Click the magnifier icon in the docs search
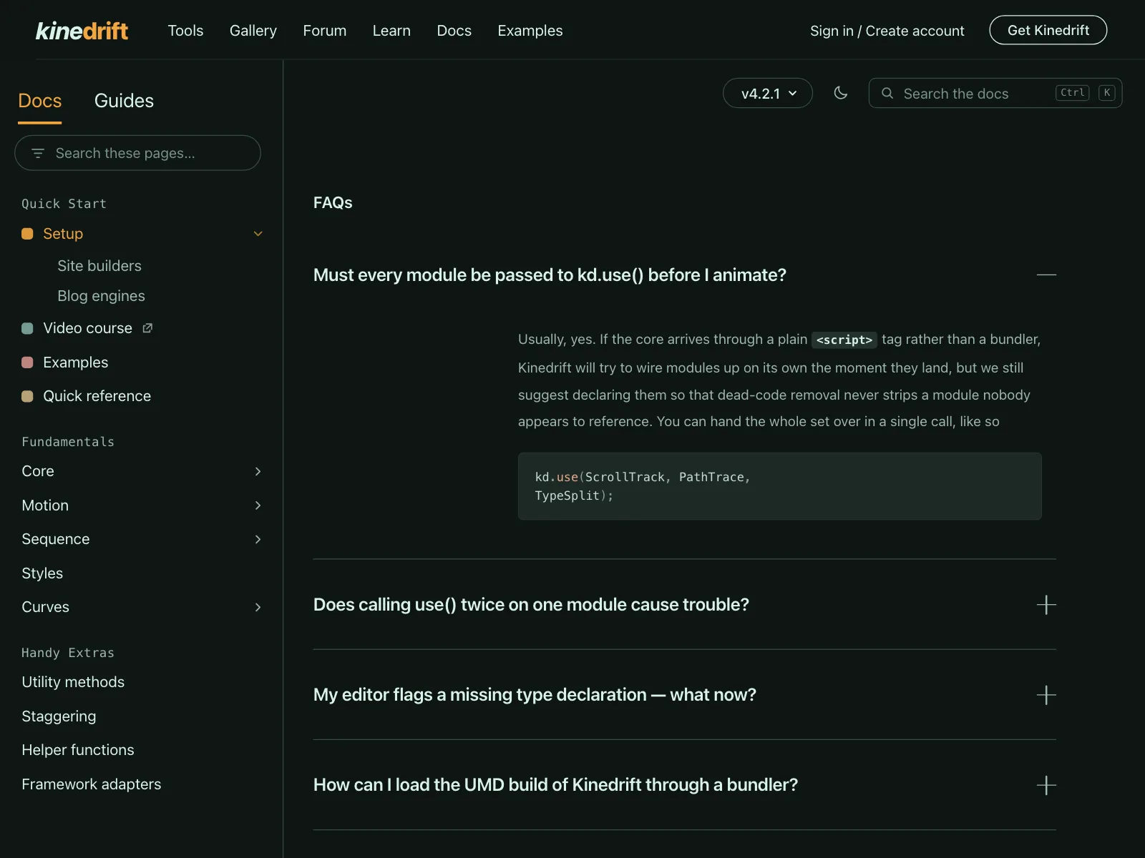The width and height of the screenshot is (1145, 858). click(887, 93)
